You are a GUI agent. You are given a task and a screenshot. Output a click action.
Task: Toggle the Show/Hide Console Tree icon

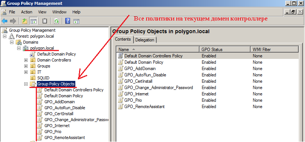click(33, 21)
